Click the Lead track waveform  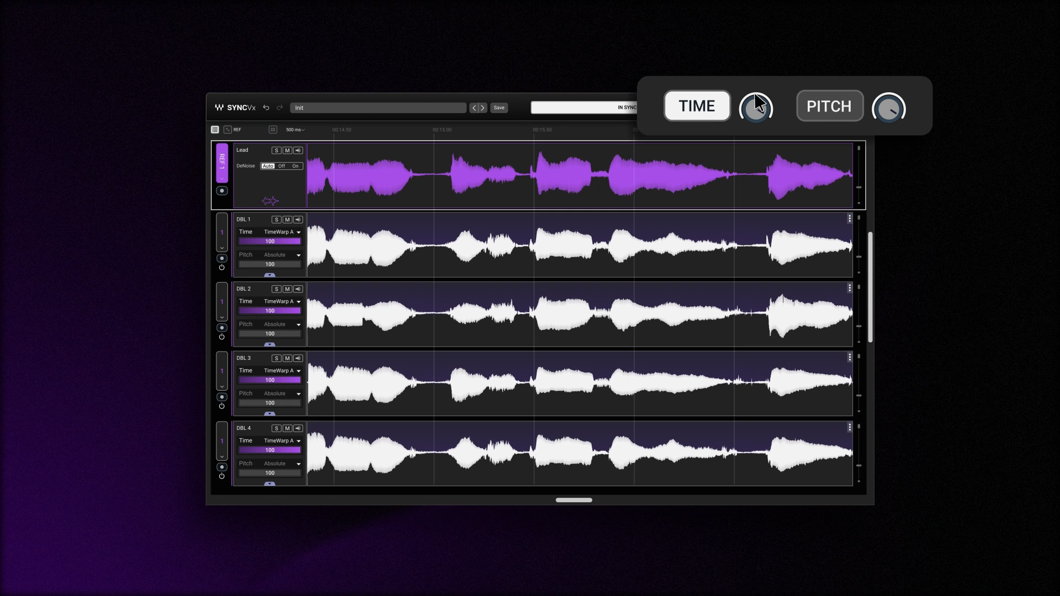click(x=580, y=175)
